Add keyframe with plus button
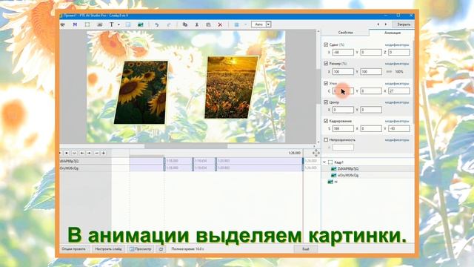474x267 pixels. coord(104,154)
